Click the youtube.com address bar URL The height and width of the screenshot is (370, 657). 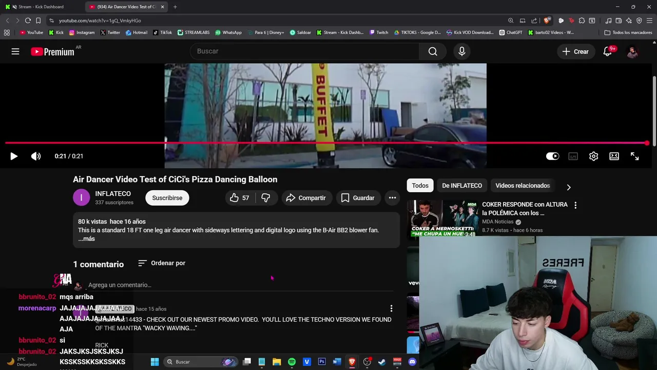100,21
